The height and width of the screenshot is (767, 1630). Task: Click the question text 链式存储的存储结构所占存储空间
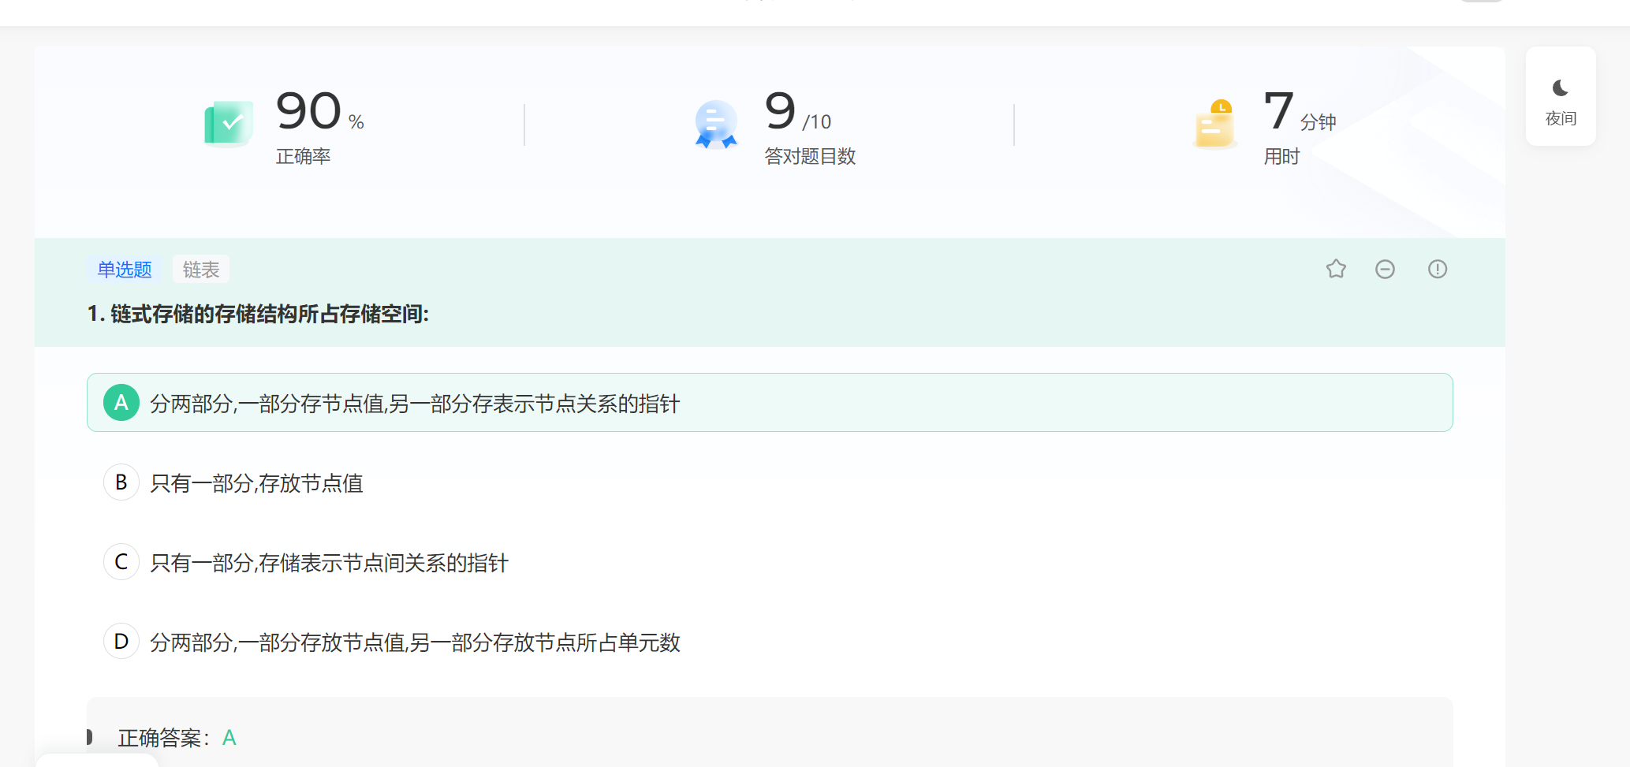269,314
